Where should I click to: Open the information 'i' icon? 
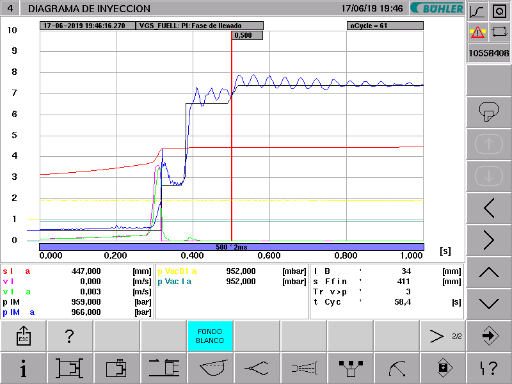(x=24, y=369)
